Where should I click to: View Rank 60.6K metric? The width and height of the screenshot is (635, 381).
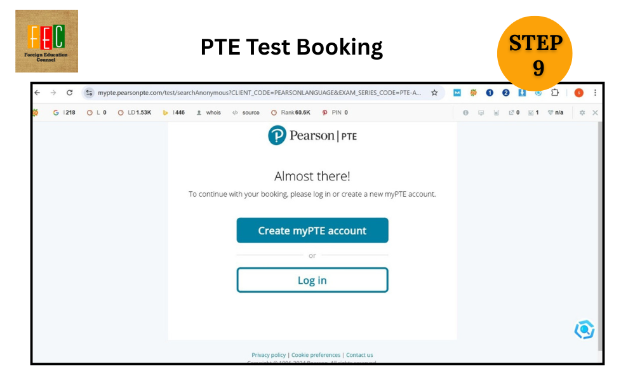[x=290, y=112]
